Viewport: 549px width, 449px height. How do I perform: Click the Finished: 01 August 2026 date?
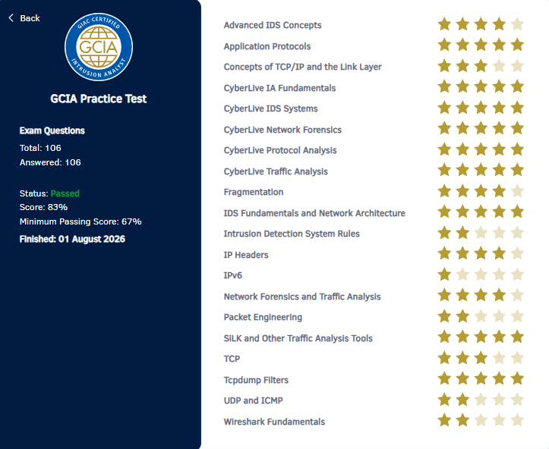click(72, 239)
